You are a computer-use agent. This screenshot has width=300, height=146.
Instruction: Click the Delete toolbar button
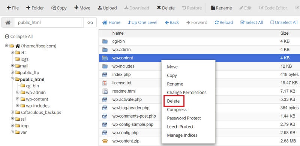[x=166, y=8]
